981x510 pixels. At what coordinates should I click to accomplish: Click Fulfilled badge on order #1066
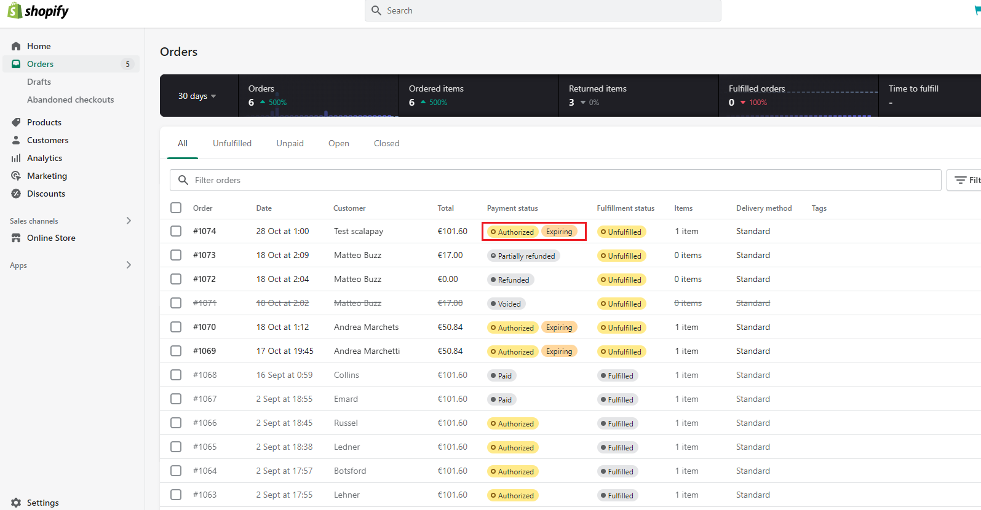point(618,423)
